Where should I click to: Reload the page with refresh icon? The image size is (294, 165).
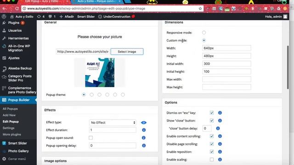point(17,9)
